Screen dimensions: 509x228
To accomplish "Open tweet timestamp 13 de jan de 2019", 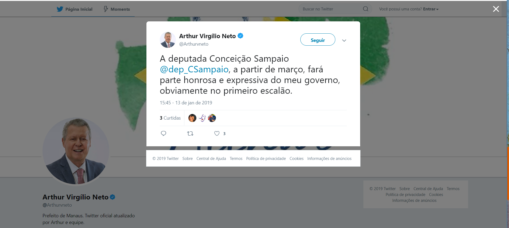I will 186,103.
